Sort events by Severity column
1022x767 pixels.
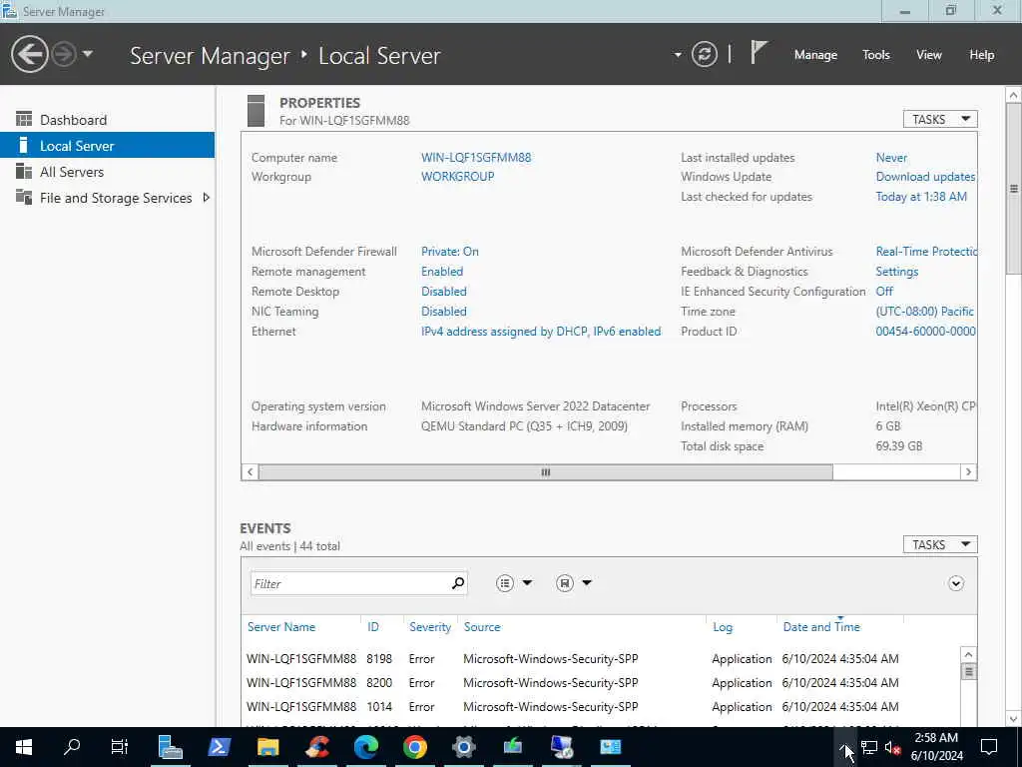(x=429, y=627)
